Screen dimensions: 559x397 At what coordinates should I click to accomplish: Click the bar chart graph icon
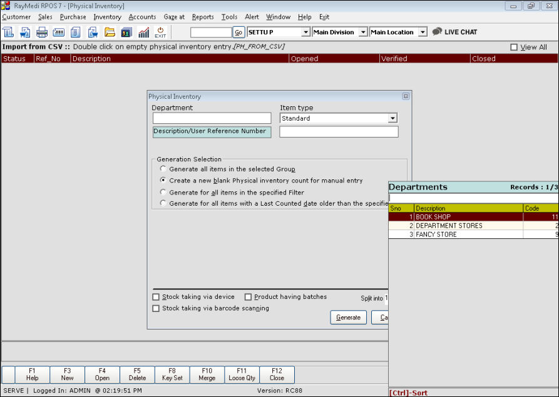pyautogui.click(x=143, y=33)
